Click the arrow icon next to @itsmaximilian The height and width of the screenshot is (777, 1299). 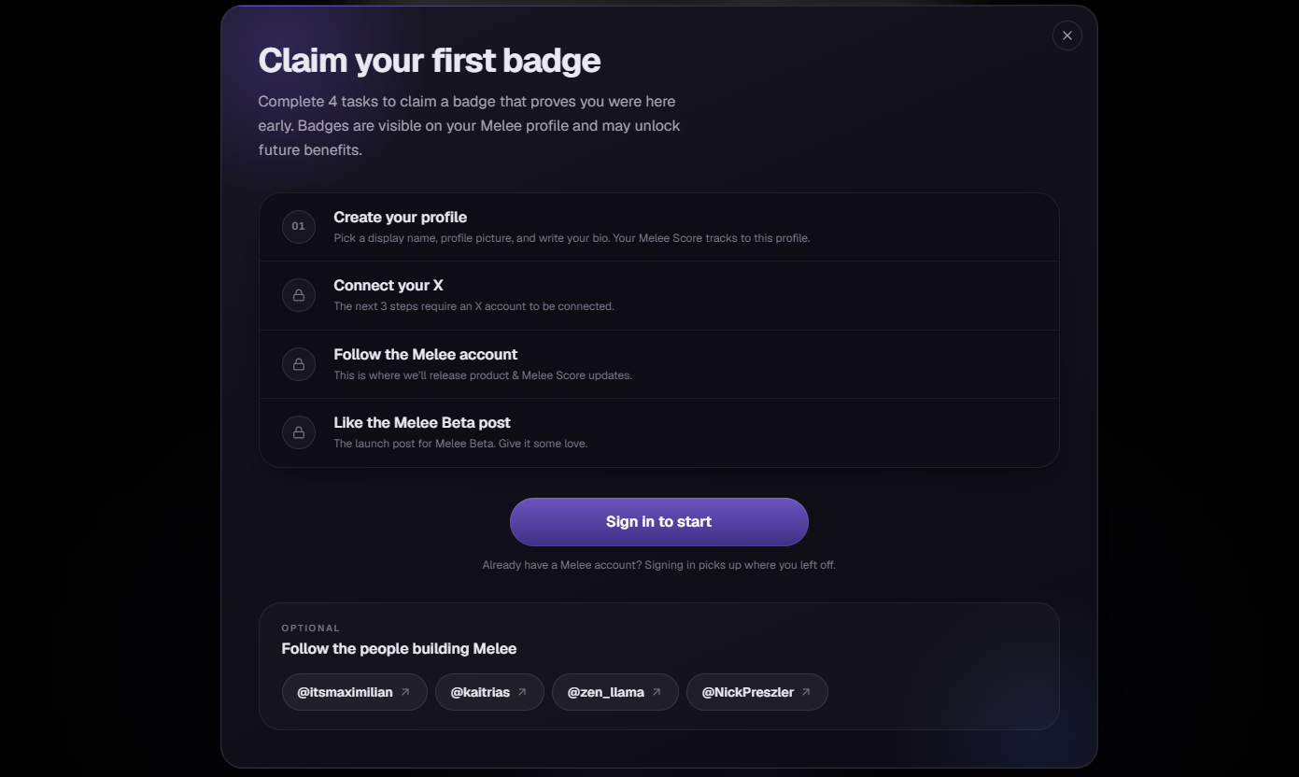click(x=405, y=692)
